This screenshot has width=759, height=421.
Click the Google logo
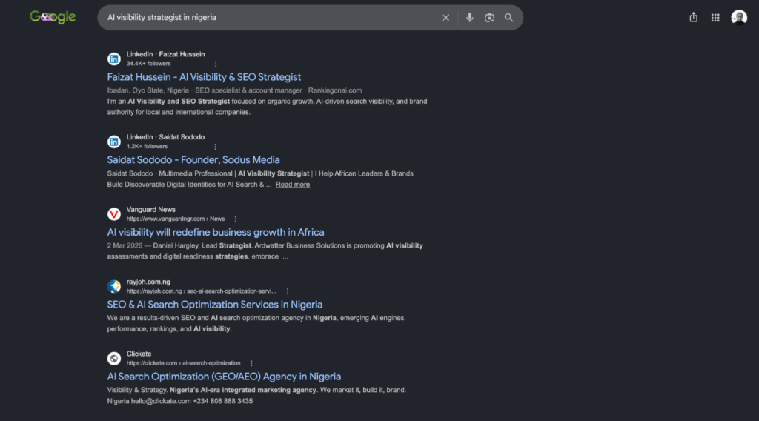(x=53, y=18)
